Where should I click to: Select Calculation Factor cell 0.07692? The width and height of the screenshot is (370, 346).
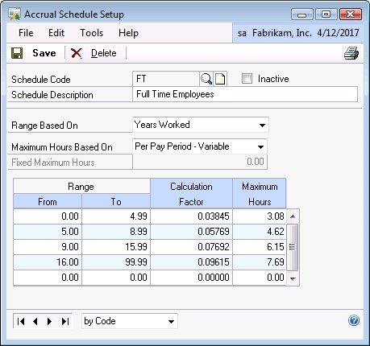[x=192, y=247]
